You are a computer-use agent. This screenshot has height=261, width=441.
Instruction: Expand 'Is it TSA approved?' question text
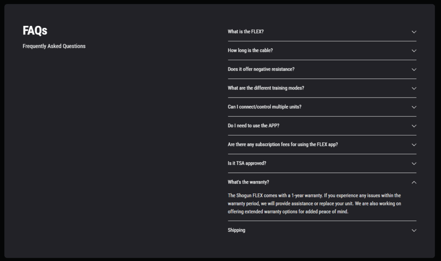point(247,163)
